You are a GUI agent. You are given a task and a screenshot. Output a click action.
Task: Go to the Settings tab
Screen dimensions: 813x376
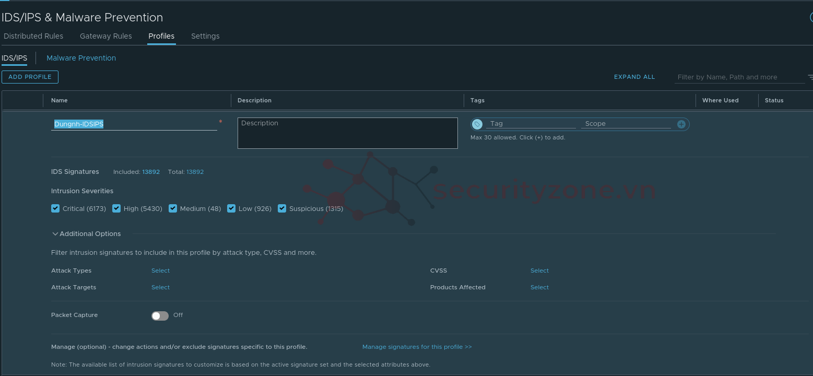(x=205, y=36)
